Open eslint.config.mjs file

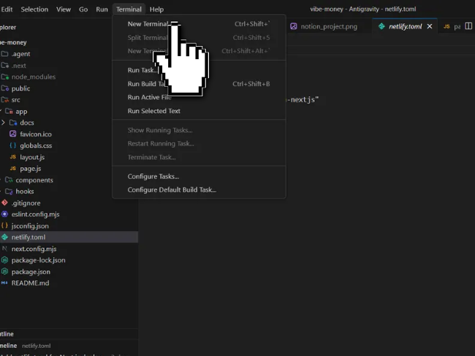pos(69,214)
